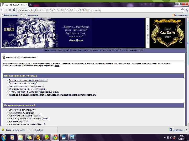This screenshot has height=141, width=189.
Task: Switch to Google Chrome in the taskbar
Action: tap(55, 137)
